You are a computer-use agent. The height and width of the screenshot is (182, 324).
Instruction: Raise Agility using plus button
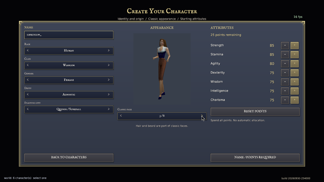[x=295, y=64]
